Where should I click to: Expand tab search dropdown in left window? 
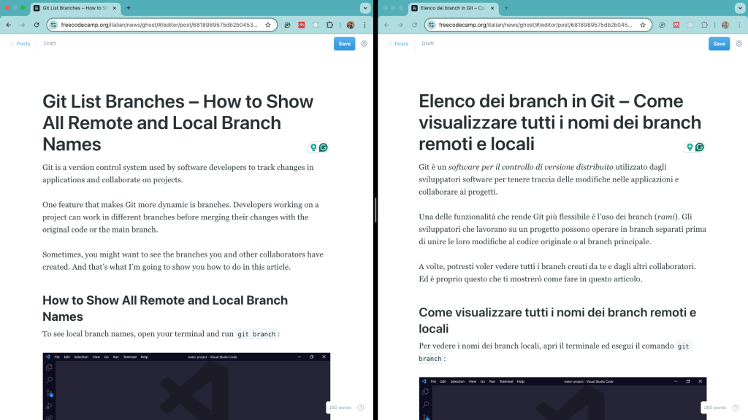(x=365, y=8)
